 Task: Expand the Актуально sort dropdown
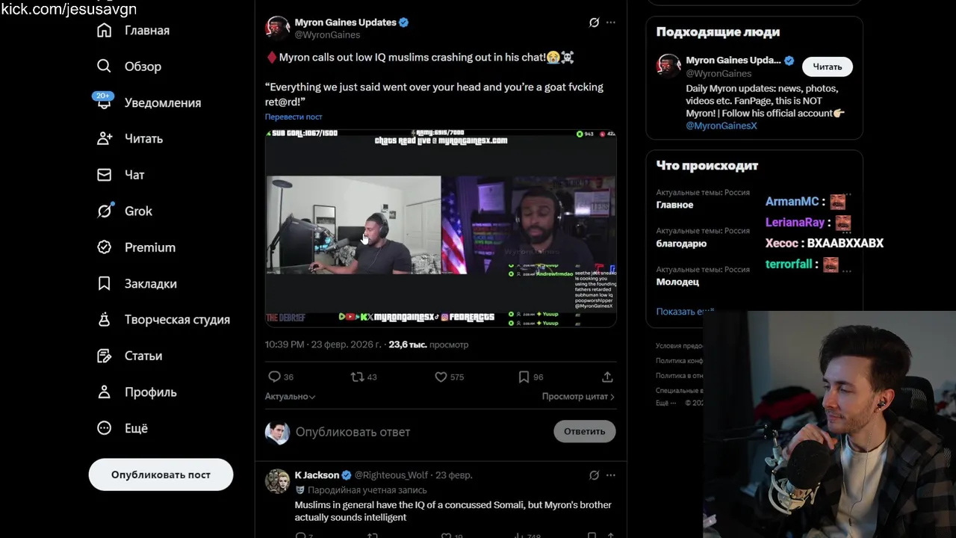click(x=291, y=397)
